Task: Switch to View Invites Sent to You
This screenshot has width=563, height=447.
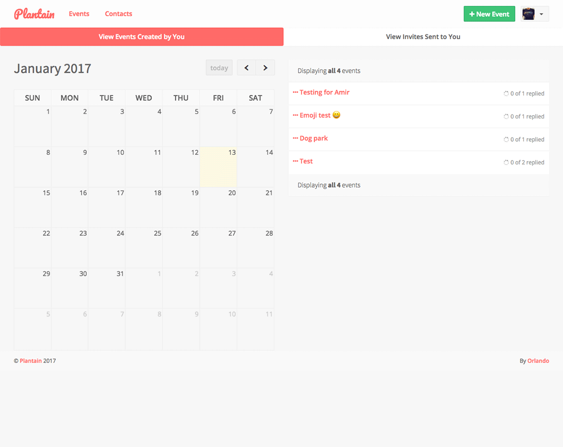Action: pos(423,37)
